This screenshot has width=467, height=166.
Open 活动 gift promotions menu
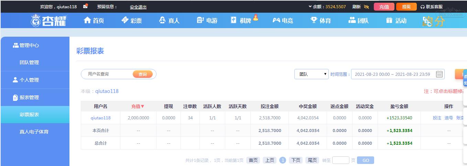click(396, 21)
